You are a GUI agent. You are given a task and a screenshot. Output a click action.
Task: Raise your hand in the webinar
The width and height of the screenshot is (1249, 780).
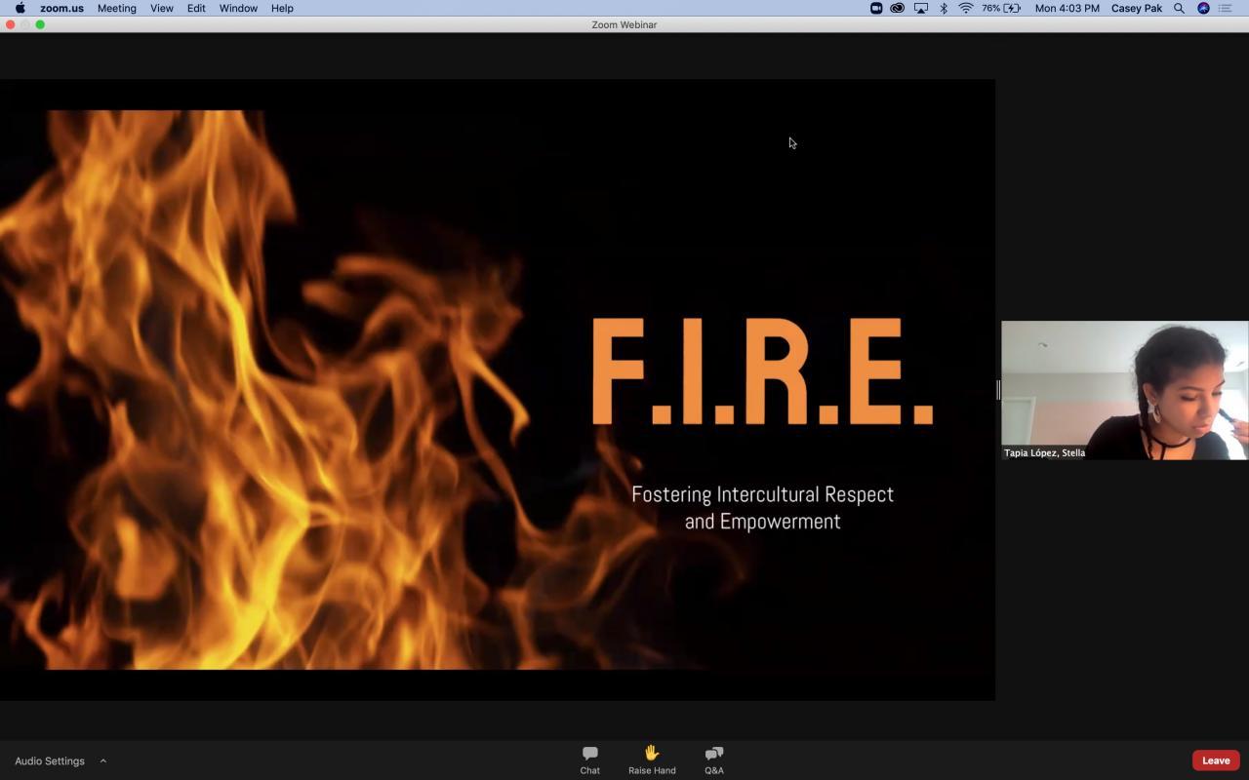click(x=652, y=760)
